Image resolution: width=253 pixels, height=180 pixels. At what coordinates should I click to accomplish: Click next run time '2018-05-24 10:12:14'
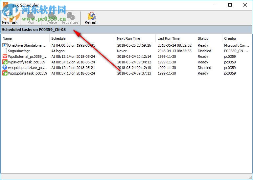click(134, 56)
